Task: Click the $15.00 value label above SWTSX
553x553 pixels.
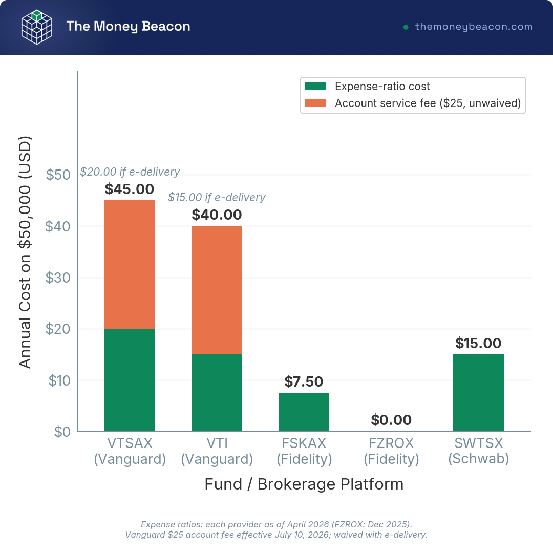Action: pos(478,343)
